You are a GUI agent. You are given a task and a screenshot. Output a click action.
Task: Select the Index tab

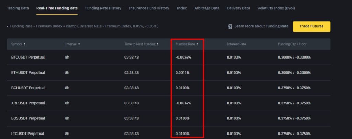click(x=181, y=8)
